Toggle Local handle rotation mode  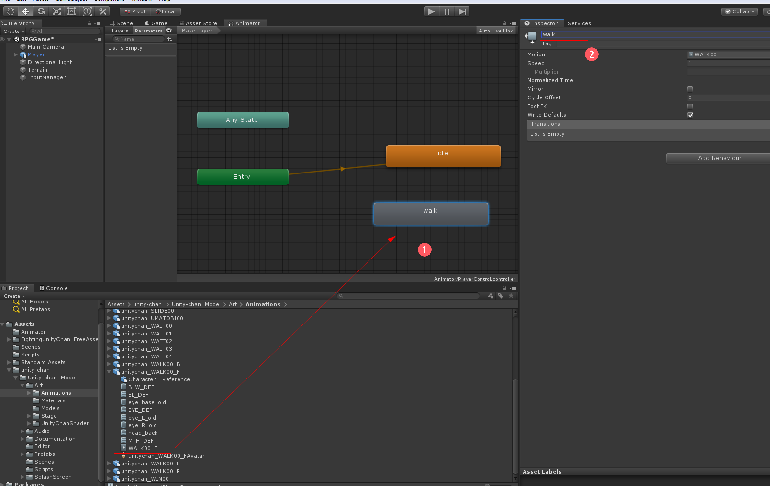tap(166, 11)
